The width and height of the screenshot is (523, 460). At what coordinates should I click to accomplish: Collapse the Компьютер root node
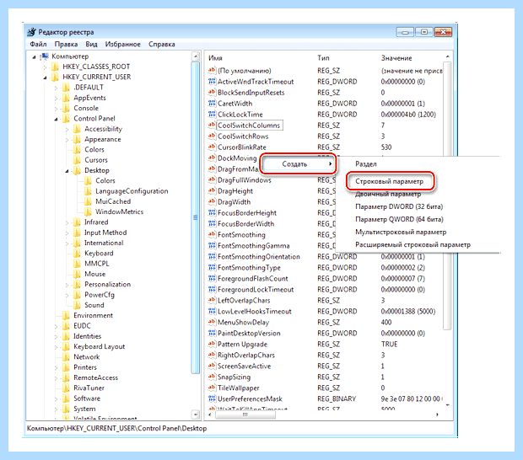coord(34,57)
